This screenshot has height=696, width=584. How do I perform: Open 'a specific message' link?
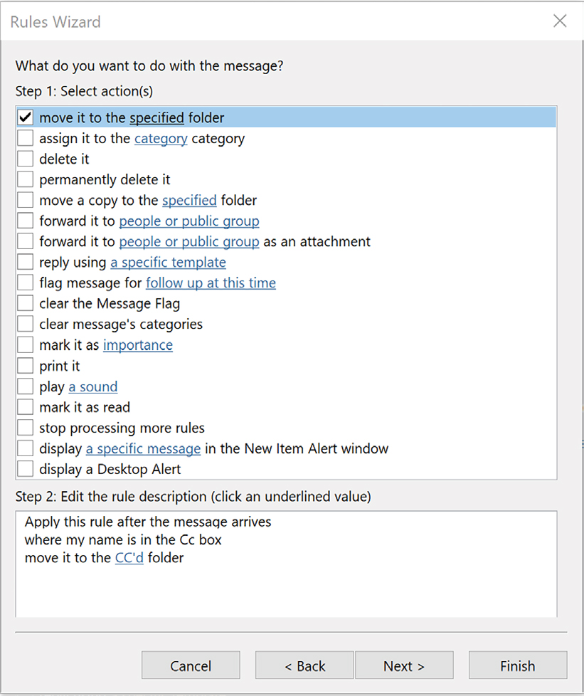pos(143,448)
